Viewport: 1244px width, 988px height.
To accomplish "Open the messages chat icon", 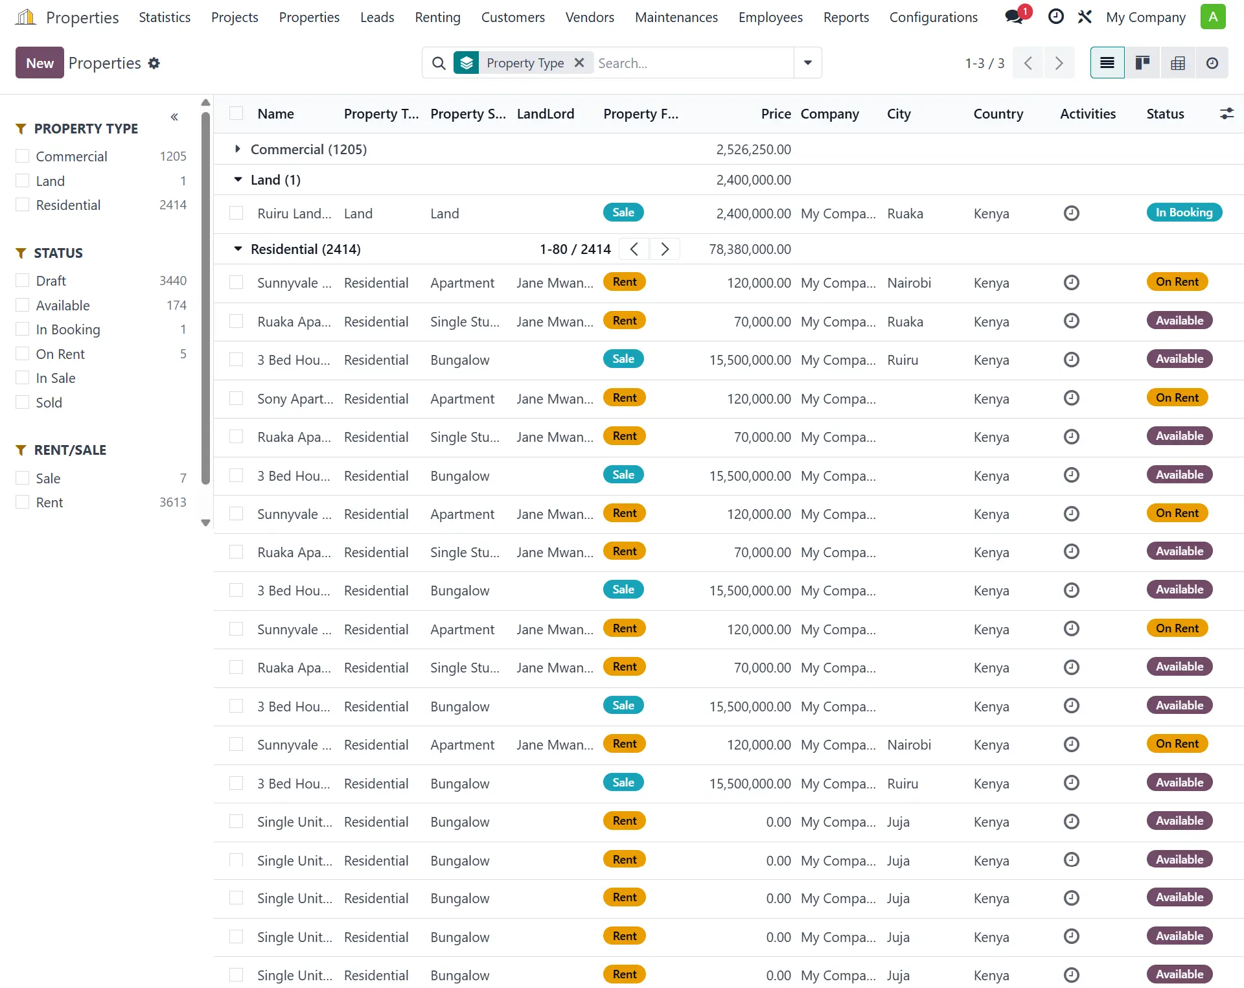I will point(1015,17).
